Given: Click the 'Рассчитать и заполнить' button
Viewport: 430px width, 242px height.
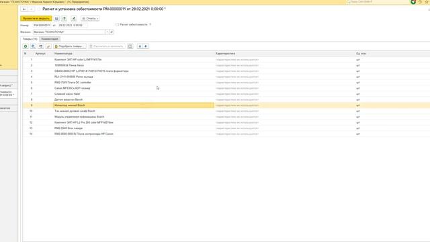Looking at the screenshot, I should (107, 46).
